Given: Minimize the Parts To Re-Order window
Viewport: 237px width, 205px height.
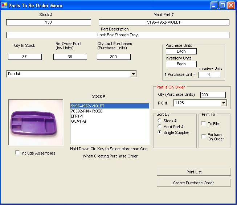Looking at the screenshot, I should point(214,5).
